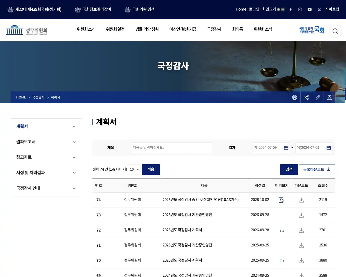
Task: Open items-per-page dropdown showing 10
Action: pyautogui.click(x=135, y=169)
